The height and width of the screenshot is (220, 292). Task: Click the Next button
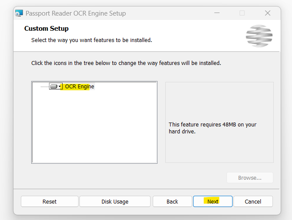[213, 201]
